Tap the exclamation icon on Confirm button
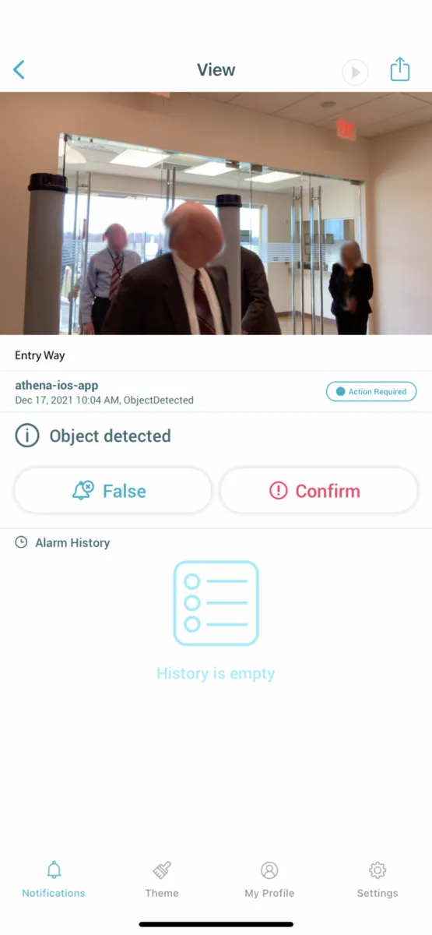The width and height of the screenshot is (432, 935). [x=278, y=490]
